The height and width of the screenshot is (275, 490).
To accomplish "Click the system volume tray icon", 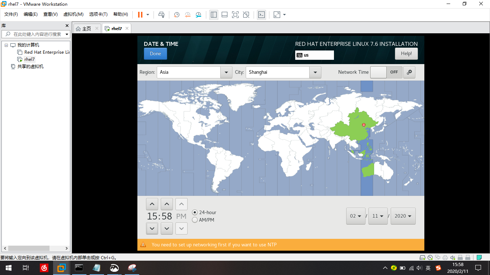I will [419, 268].
